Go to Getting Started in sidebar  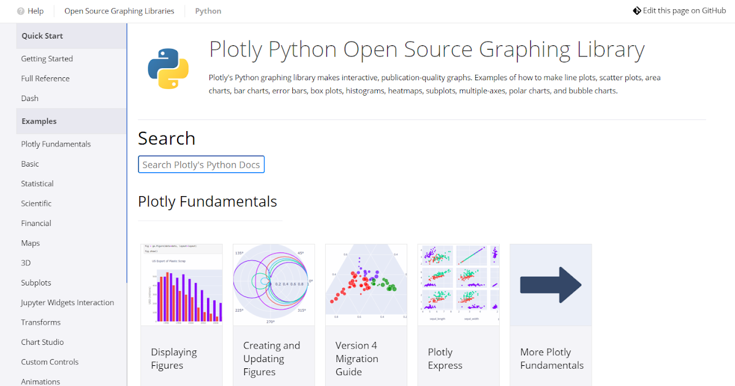point(47,59)
